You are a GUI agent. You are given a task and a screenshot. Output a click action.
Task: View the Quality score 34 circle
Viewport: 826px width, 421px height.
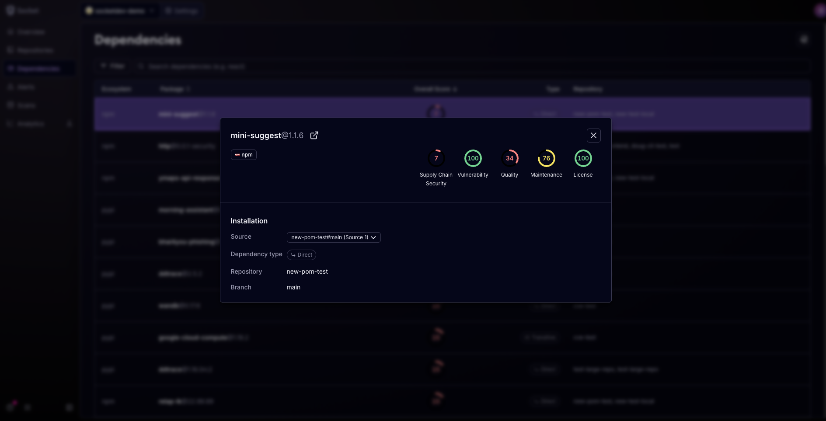tap(509, 158)
